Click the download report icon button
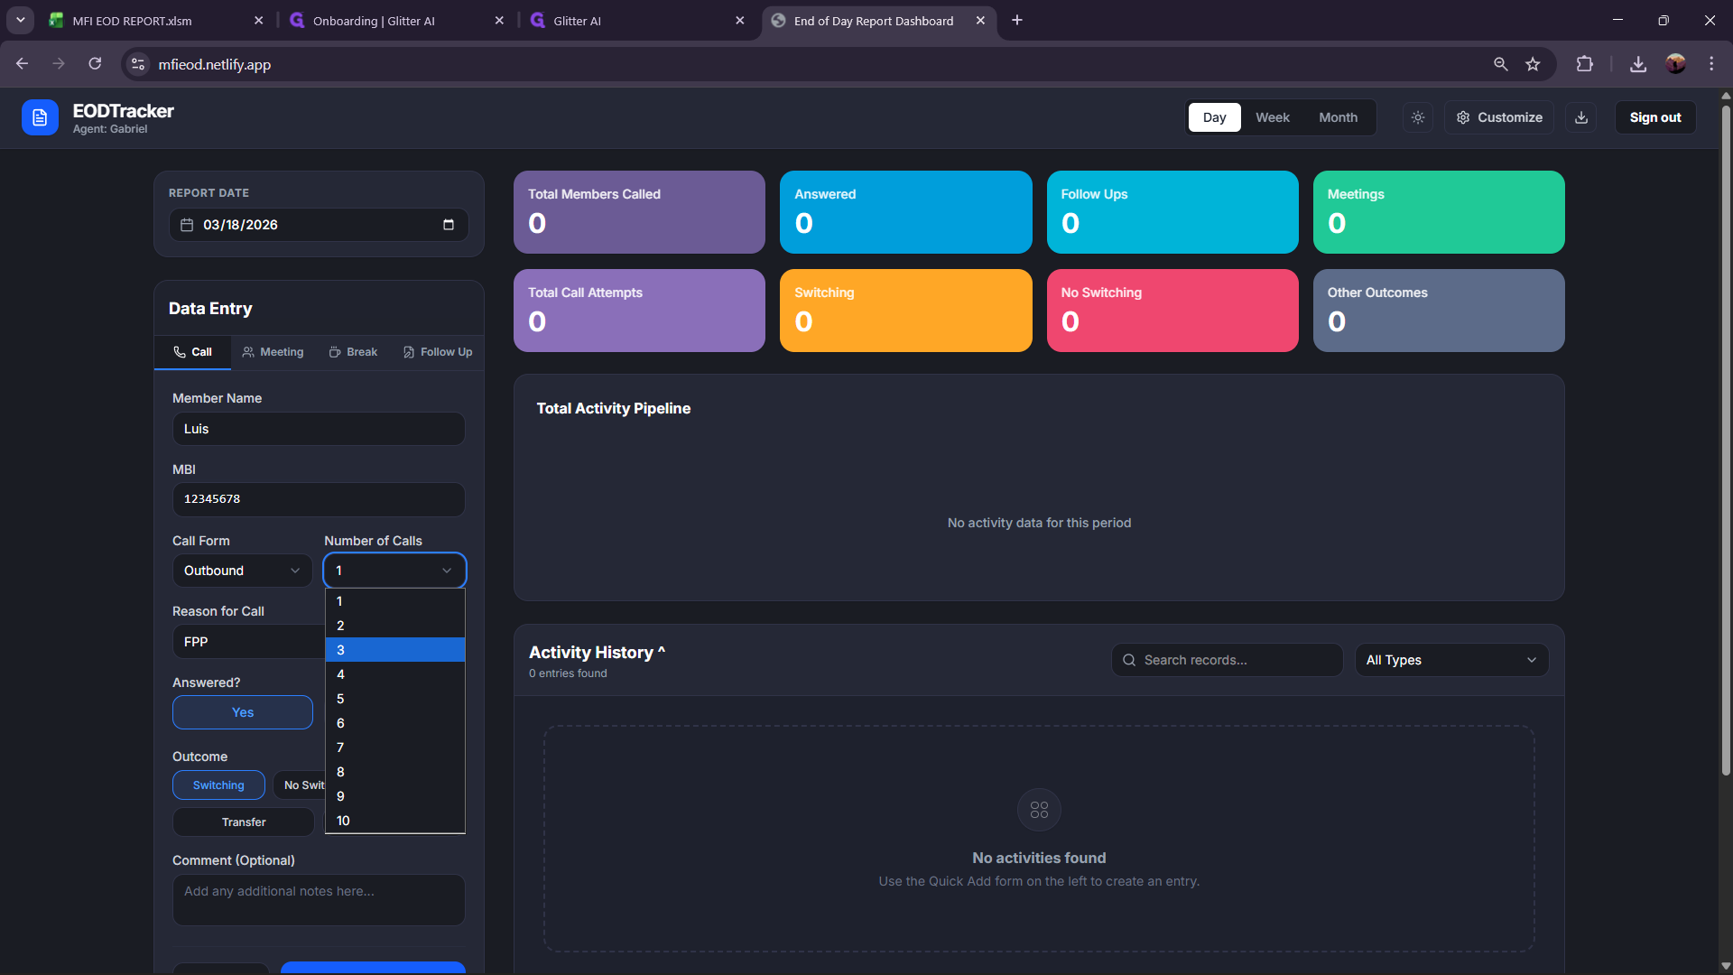The width and height of the screenshot is (1733, 975). tap(1581, 117)
